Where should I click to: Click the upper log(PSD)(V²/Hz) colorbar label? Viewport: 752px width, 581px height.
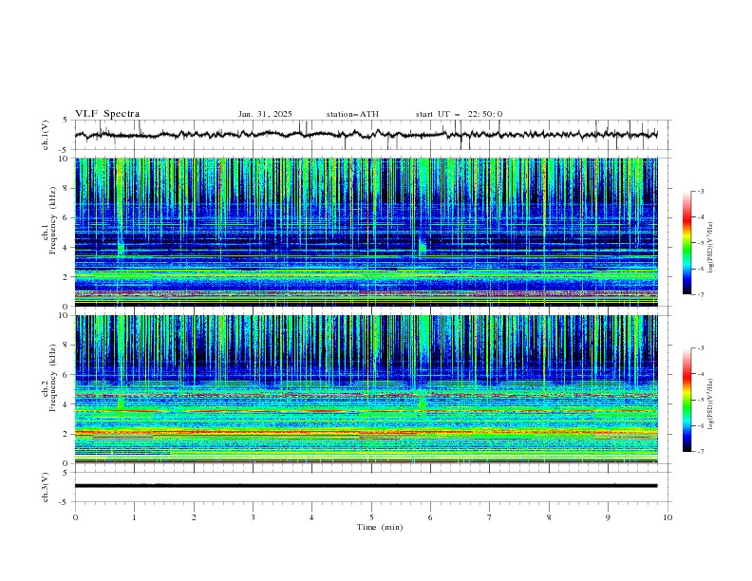[711, 248]
